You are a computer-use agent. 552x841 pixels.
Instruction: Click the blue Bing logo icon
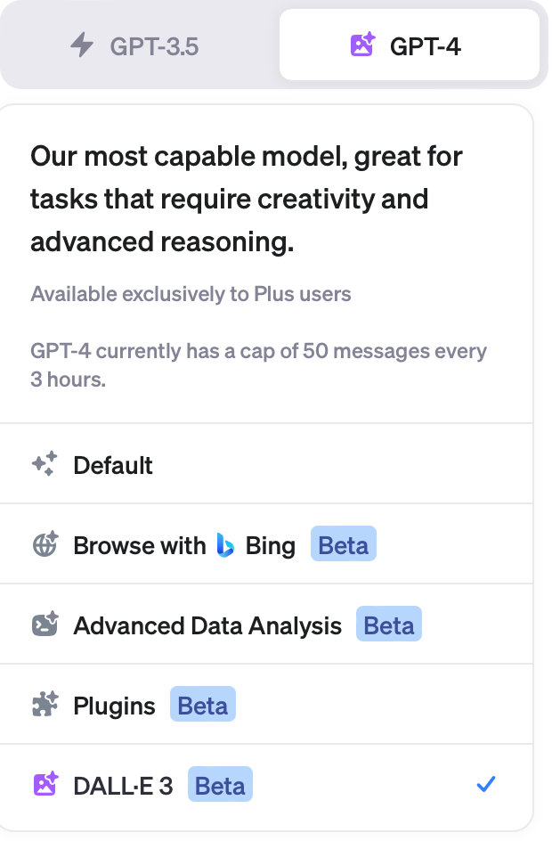click(x=225, y=545)
